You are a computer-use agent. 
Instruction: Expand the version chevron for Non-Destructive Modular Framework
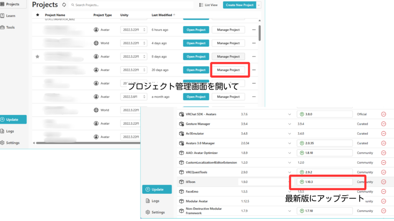click(289, 211)
